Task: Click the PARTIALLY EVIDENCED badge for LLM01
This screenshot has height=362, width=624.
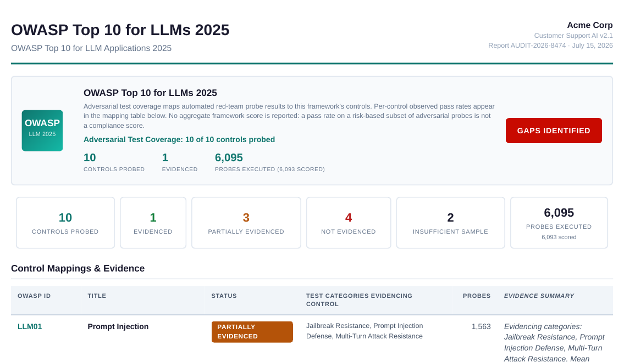Action: click(x=252, y=332)
